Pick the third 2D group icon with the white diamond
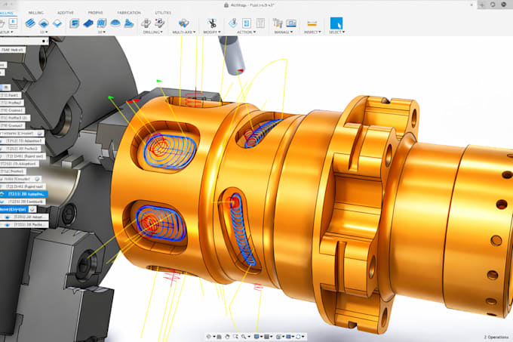 pos(57,23)
